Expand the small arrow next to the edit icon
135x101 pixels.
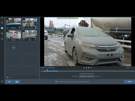[20, 82]
